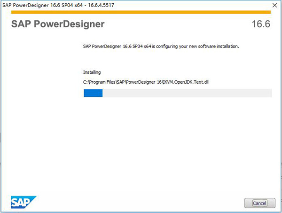
Task: Click the 16.6 version number heading
Action: point(261,24)
